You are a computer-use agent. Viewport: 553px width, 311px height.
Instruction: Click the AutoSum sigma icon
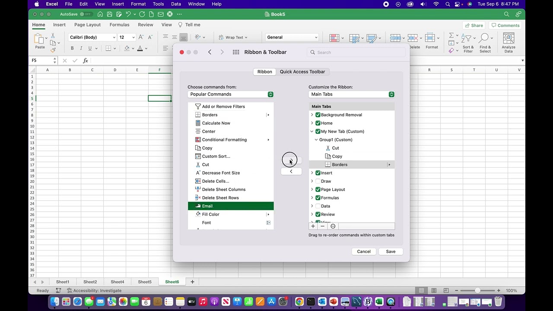(x=451, y=35)
